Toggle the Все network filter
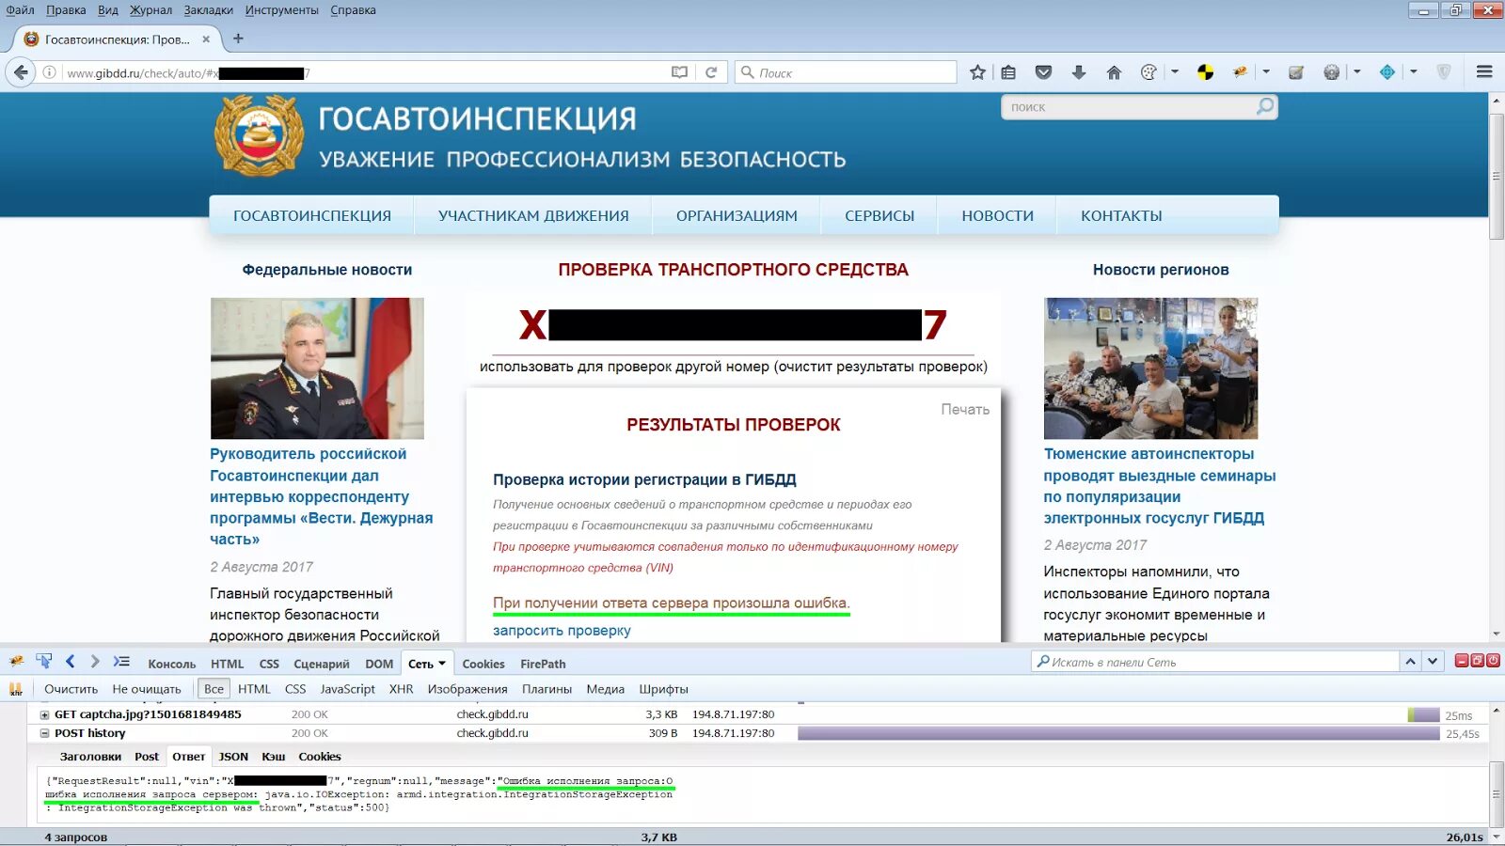 click(214, 689)
